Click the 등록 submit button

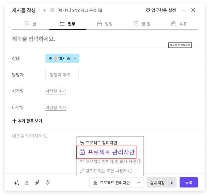click(x=189, y=183)
